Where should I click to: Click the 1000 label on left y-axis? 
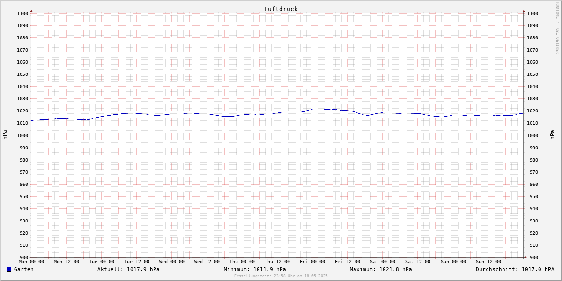pyautogui.click(x=22, y=135)
